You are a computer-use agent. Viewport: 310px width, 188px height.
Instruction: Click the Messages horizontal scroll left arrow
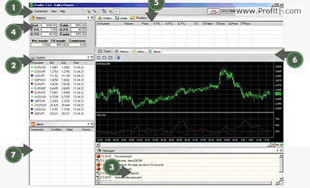[98, 183]
